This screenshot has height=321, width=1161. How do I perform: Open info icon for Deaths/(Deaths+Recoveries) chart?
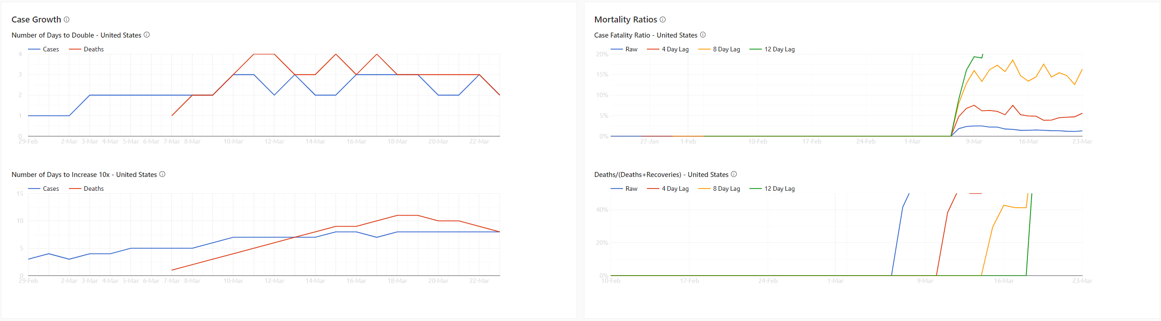coord(734,174)
